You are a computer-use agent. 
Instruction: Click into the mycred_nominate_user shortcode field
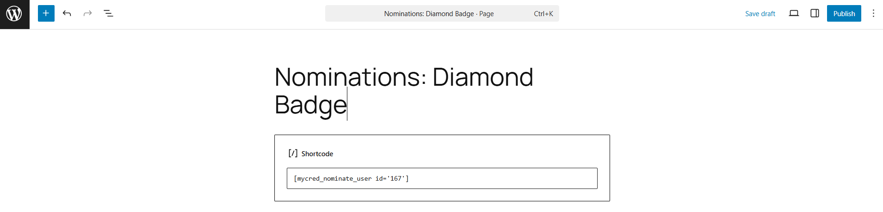(x=442, y=178)
